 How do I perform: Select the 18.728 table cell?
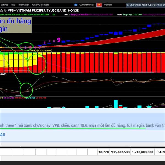(104, 152)
